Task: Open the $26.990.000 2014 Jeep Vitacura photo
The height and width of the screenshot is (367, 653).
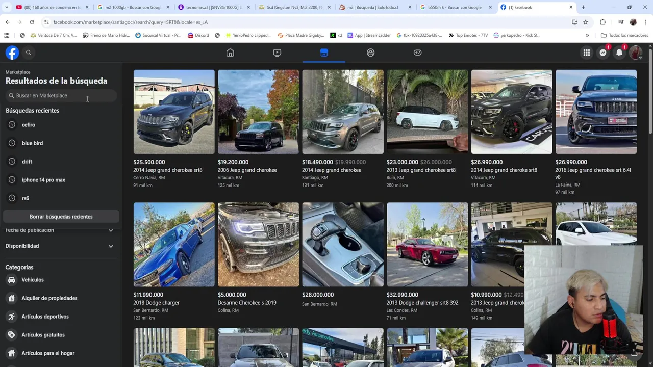Action: 512,112
